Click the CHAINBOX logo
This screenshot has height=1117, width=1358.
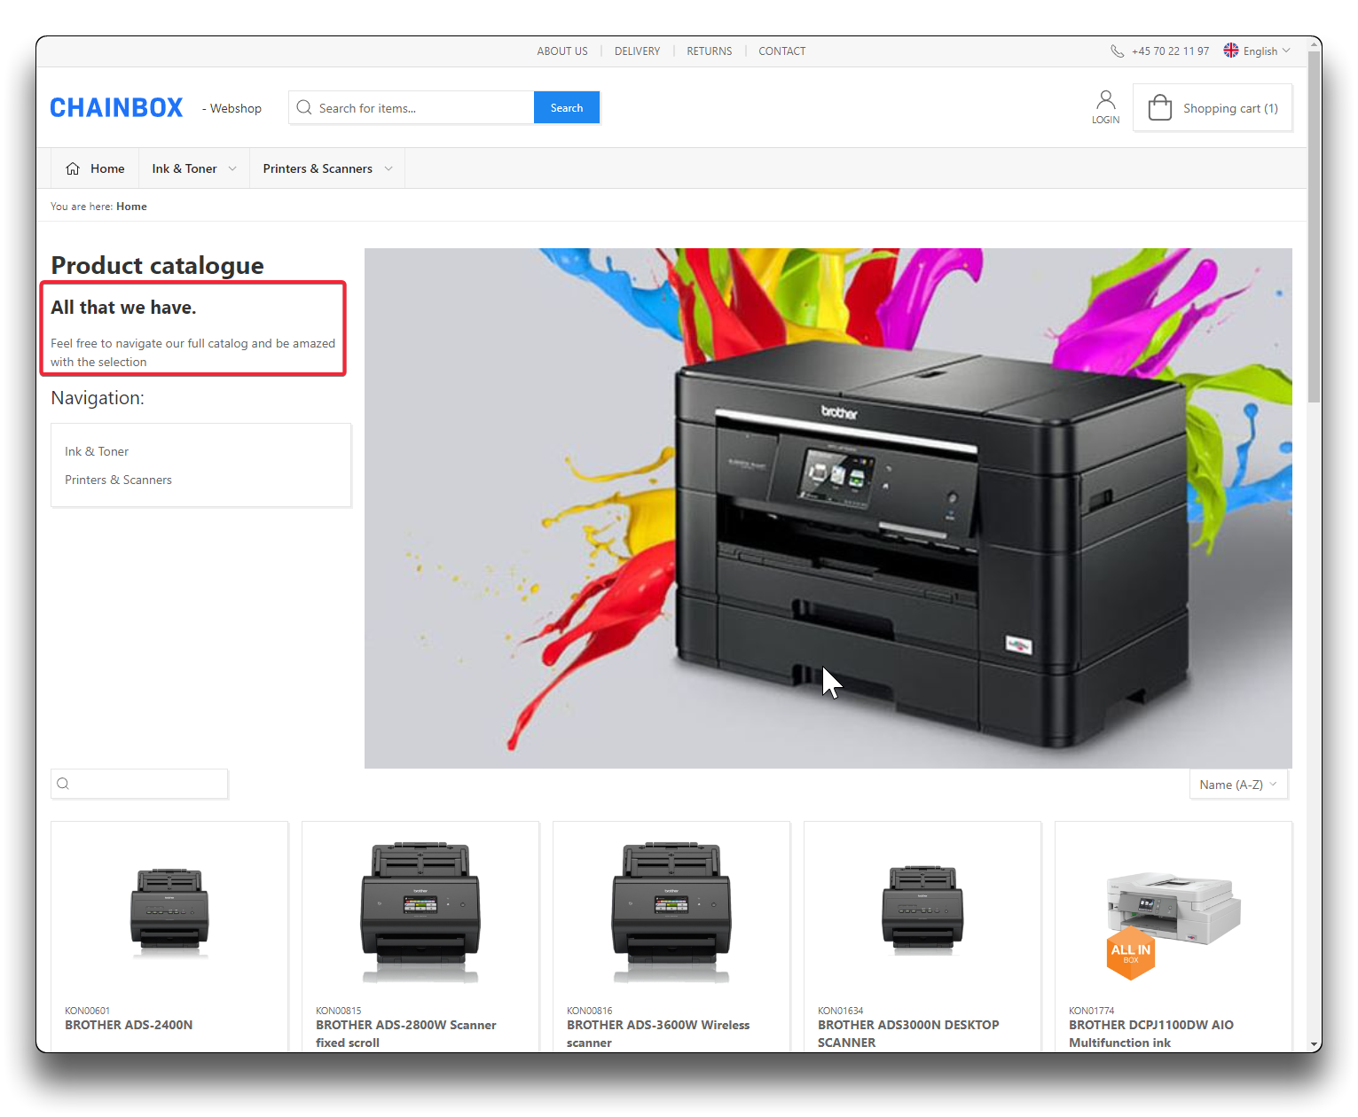click(x=116, y=108)
